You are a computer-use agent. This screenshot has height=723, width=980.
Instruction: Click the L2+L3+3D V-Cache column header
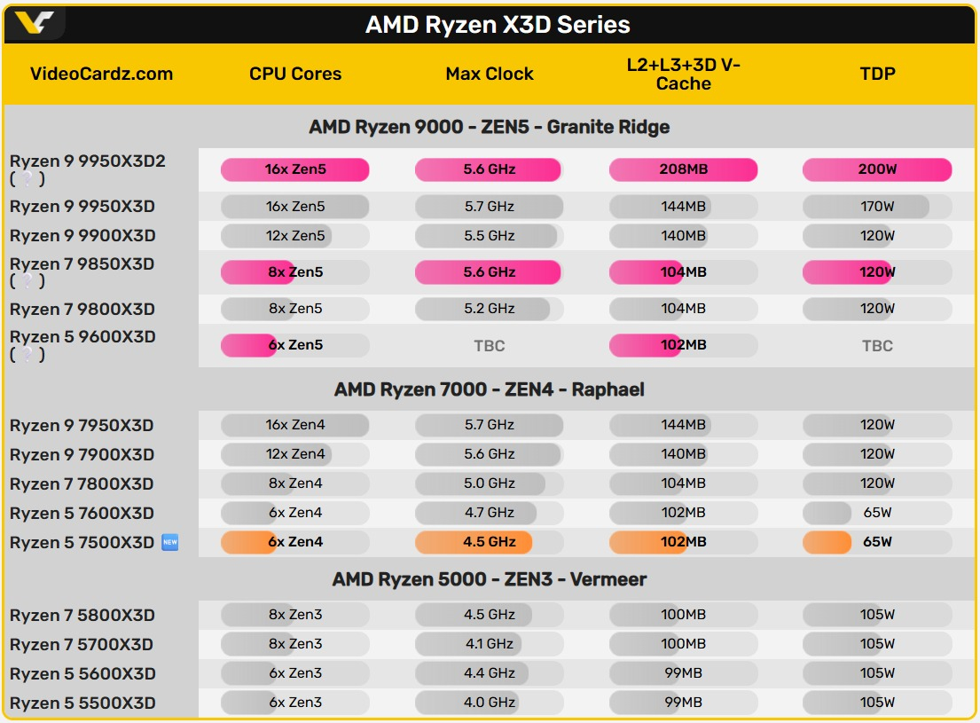(x=683, y=75)
